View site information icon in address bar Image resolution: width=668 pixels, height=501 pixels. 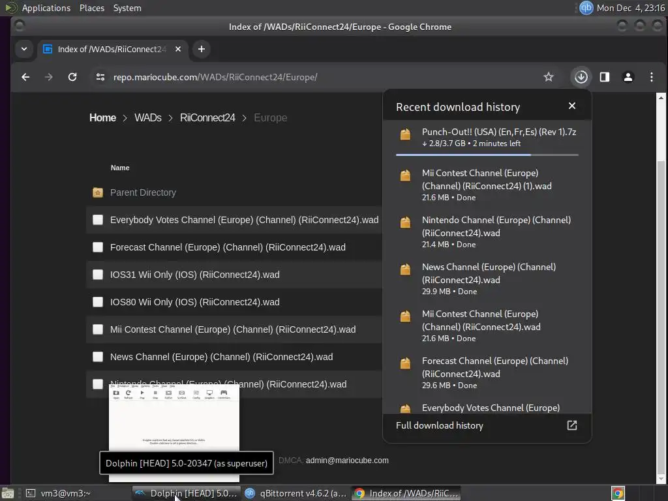100,77
